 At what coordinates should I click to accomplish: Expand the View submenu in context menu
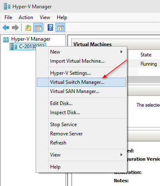82,155
